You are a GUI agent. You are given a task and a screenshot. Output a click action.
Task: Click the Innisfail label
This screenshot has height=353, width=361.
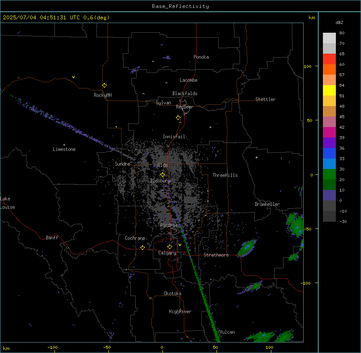[x=174, y=137]
